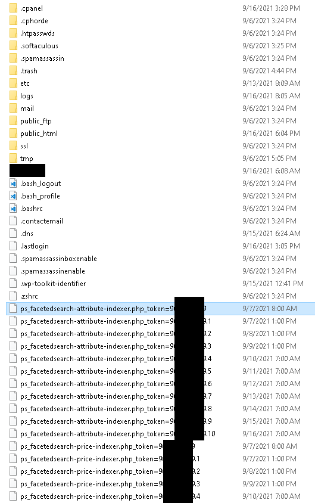Click the .zshrc file icon
Viewport: 315px width, 503px height.
click(x=13, y=296)
